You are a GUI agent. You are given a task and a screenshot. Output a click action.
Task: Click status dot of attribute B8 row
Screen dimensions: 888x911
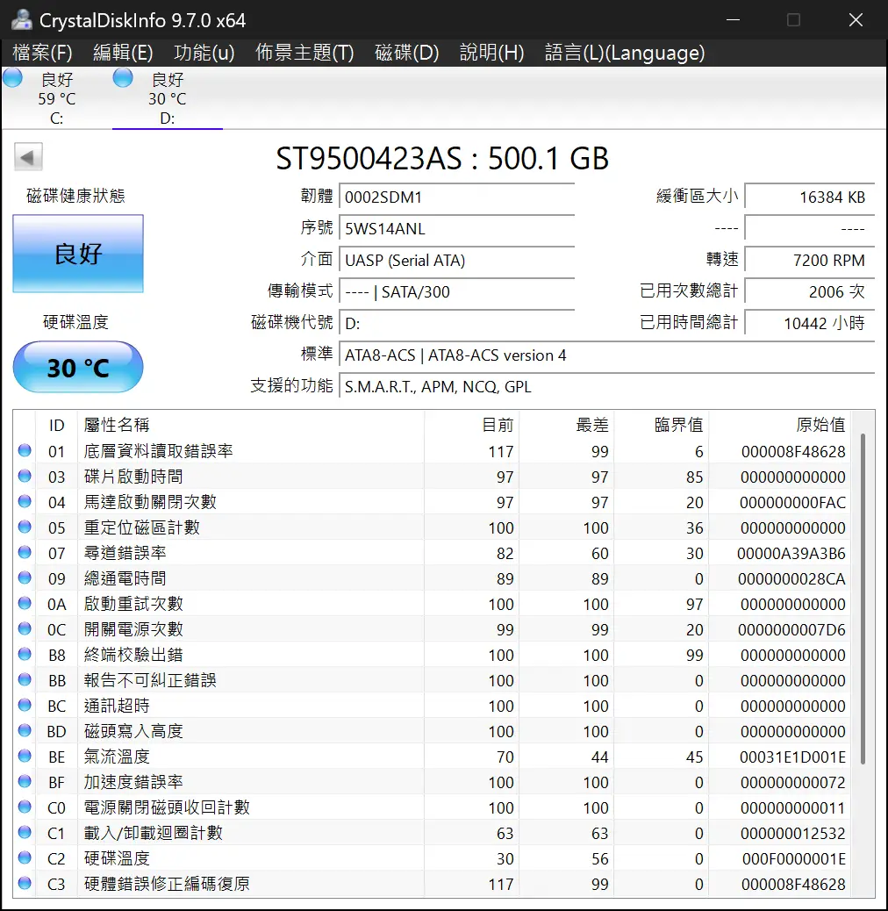pyautogui.click(x=25, y=654)
